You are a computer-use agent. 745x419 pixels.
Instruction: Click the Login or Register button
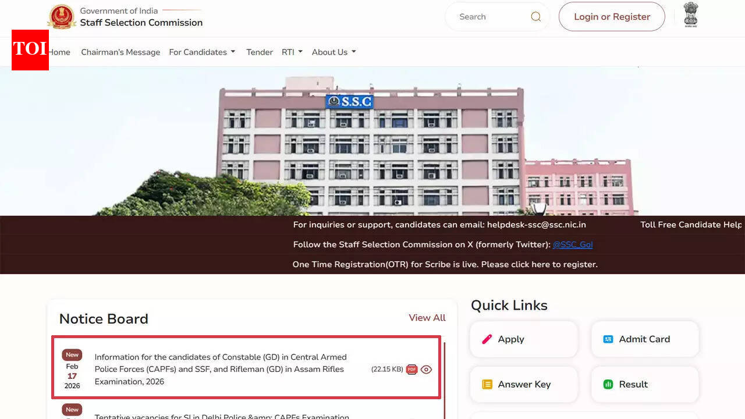[x=612, y=16]
